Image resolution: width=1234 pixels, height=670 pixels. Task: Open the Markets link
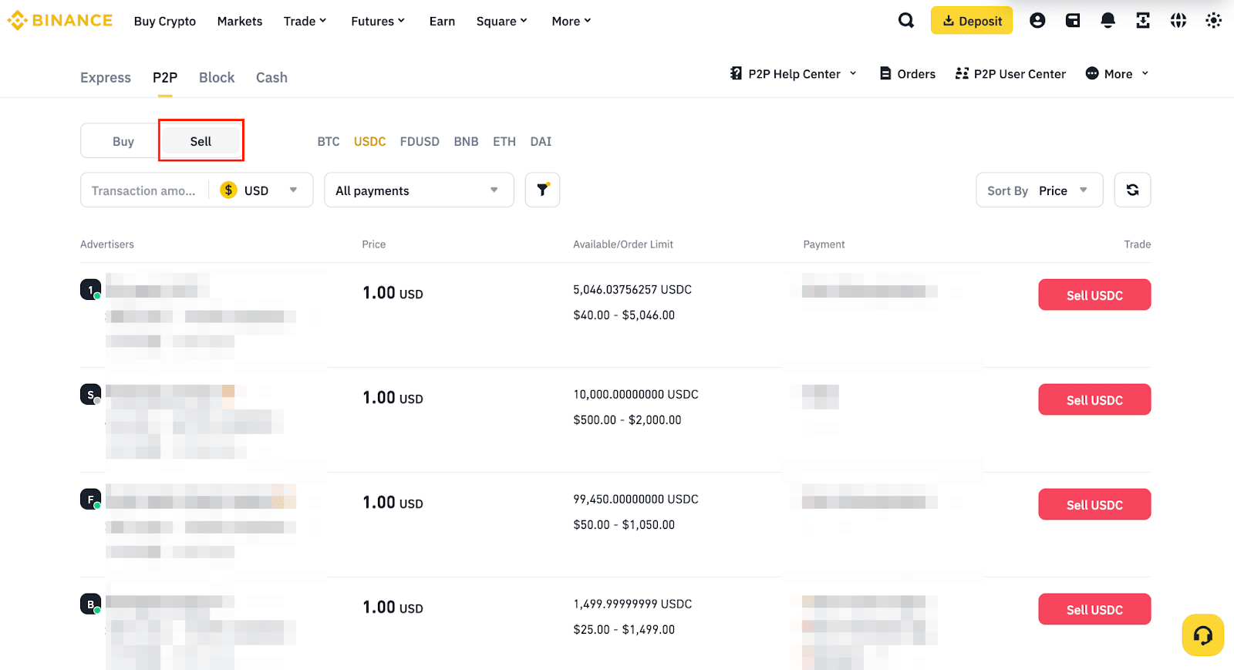[240, 21]
